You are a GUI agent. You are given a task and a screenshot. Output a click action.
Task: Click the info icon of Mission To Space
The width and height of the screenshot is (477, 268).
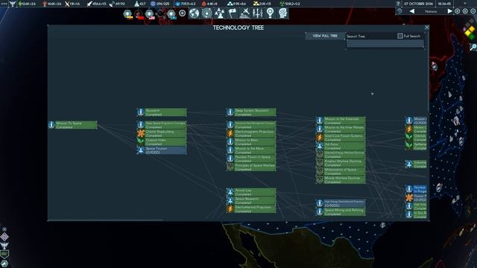click(x=51, y=124)
